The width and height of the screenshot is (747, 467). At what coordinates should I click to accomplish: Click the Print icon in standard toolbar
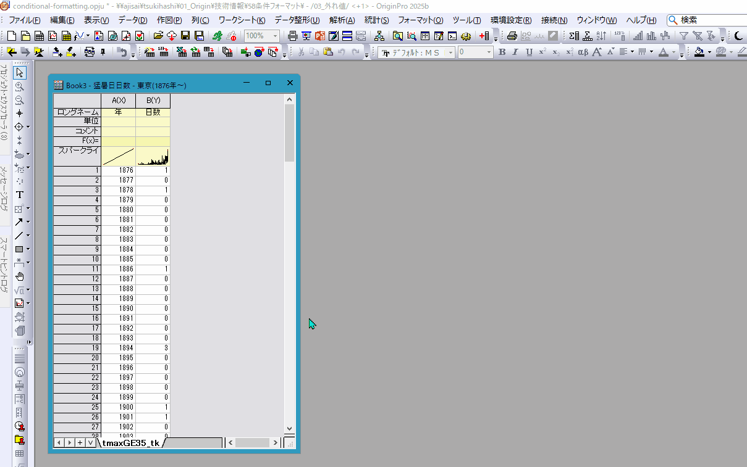[x=293, y=36]
